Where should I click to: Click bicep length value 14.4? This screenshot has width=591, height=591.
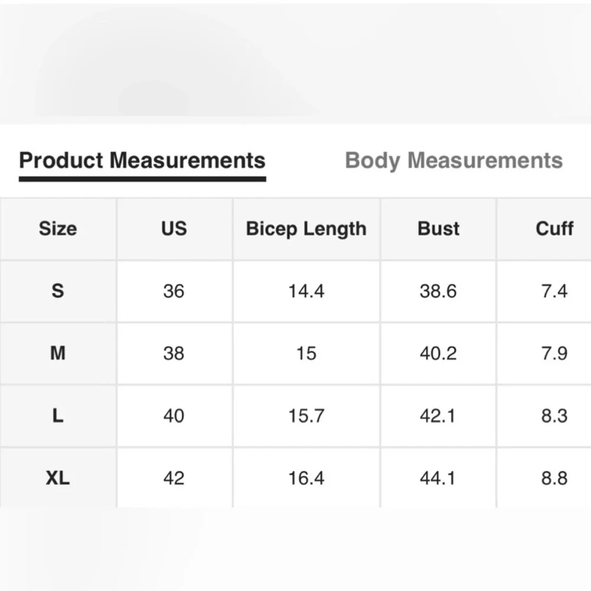click(x=306, y=291)
